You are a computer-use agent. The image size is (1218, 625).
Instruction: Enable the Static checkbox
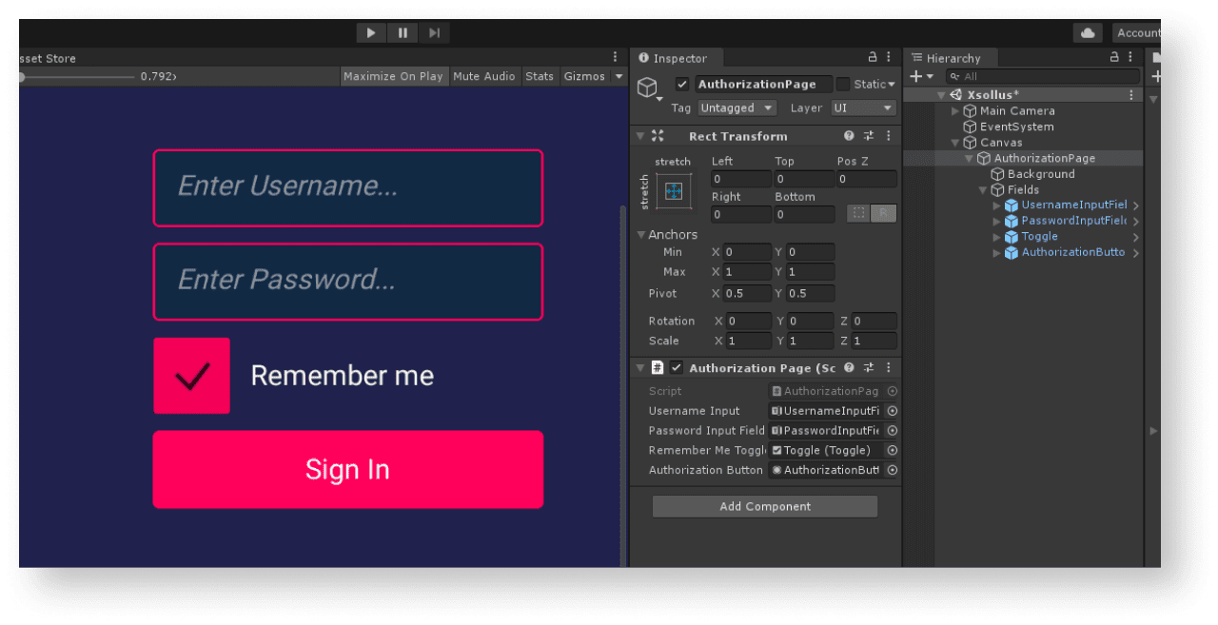pos(842,85)
